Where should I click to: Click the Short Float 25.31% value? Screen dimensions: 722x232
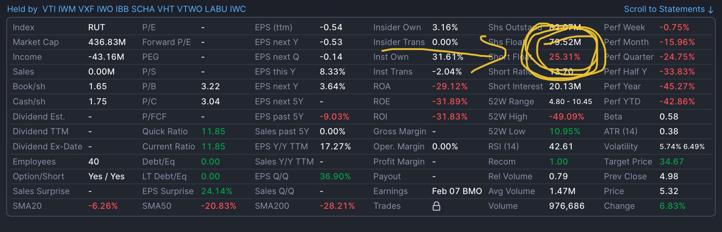coord(565,57)
